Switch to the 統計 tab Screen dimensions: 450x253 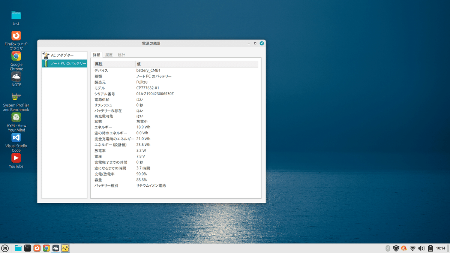(121, 55)
